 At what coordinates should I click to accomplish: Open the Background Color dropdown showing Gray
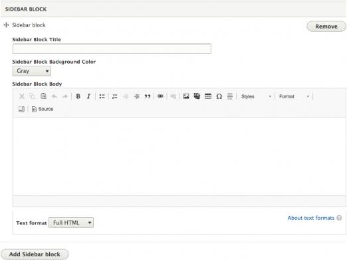coord(32,71)
